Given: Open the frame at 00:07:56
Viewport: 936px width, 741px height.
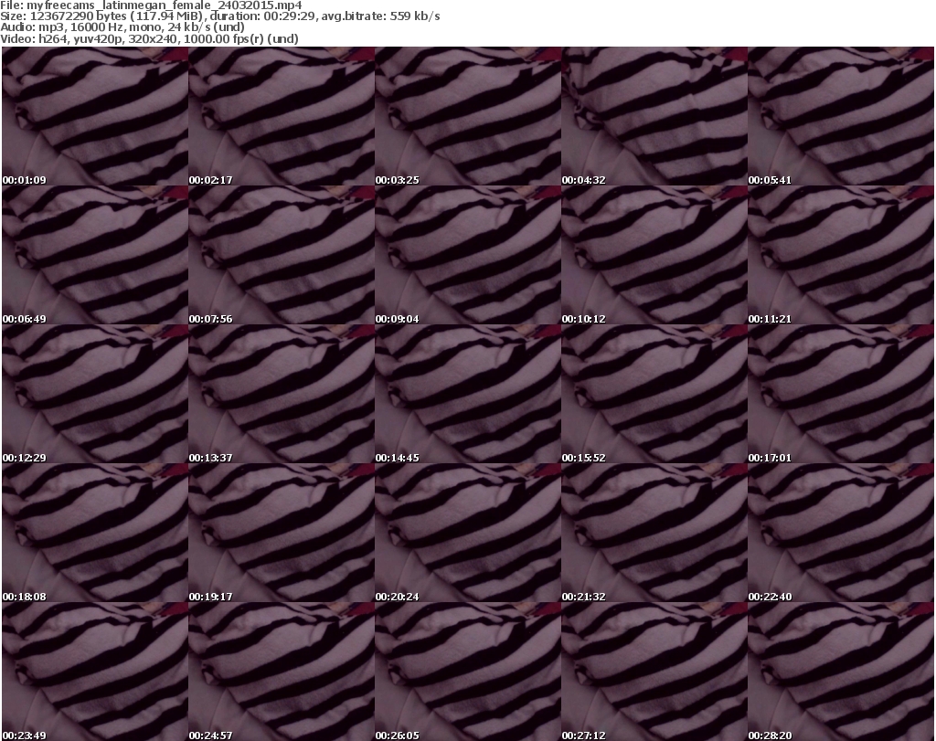Looking at the screenshot, I should [x=282, y=255].
